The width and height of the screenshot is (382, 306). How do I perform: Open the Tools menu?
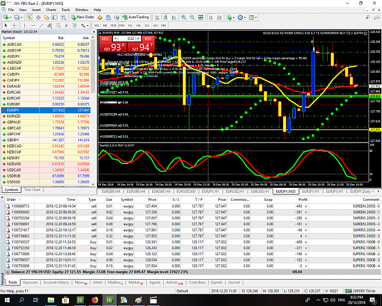[x=65, y=10]
